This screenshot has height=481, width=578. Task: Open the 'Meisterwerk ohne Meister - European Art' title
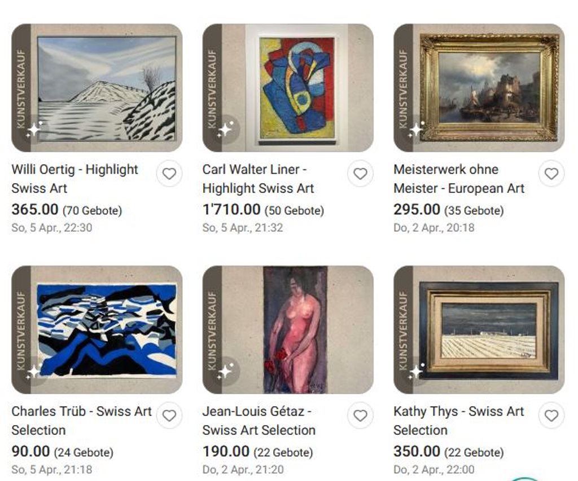pyautogui.click(x=459, y=179)
